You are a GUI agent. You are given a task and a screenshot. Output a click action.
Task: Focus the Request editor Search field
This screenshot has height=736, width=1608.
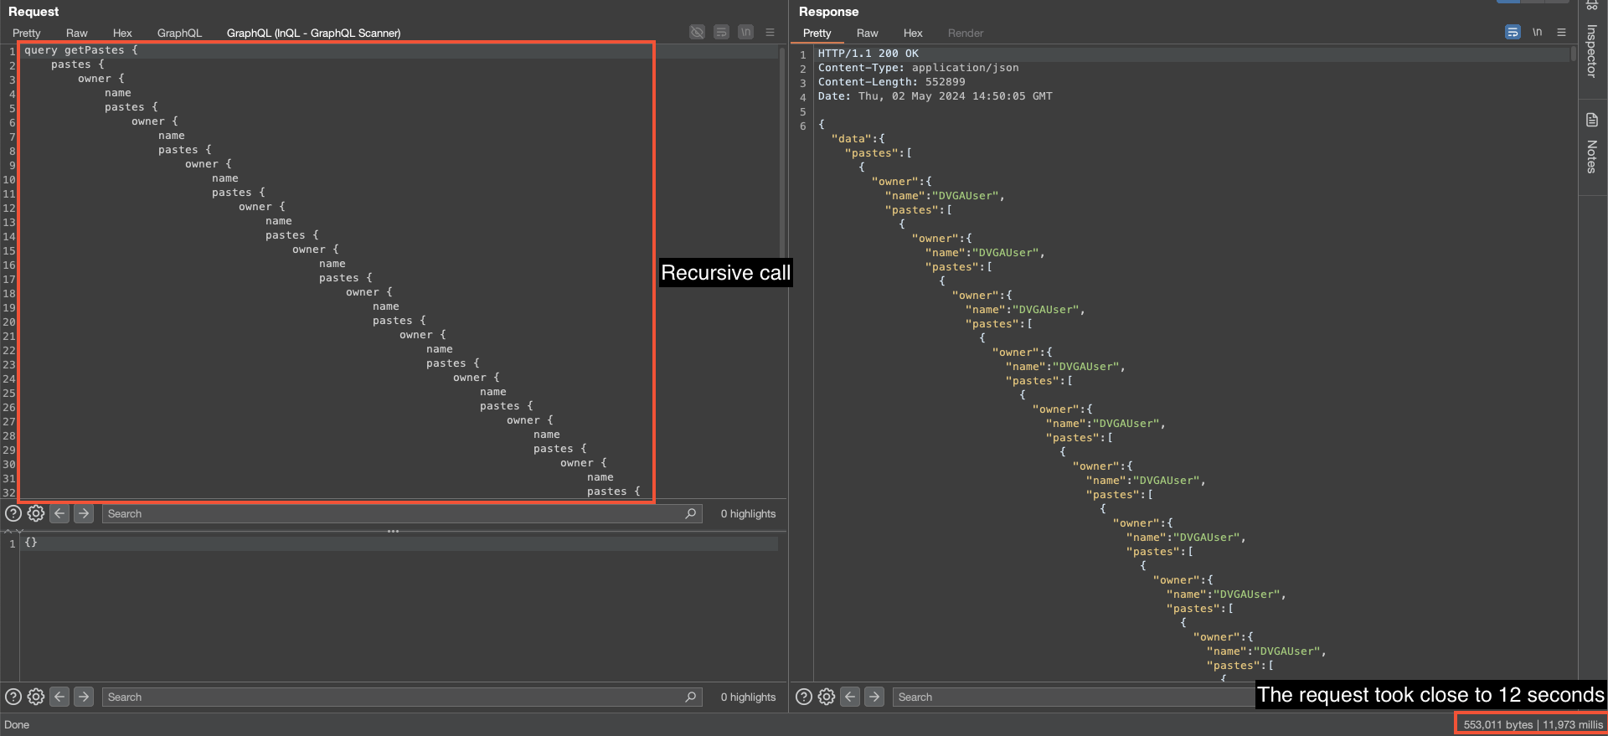(394, 513)
